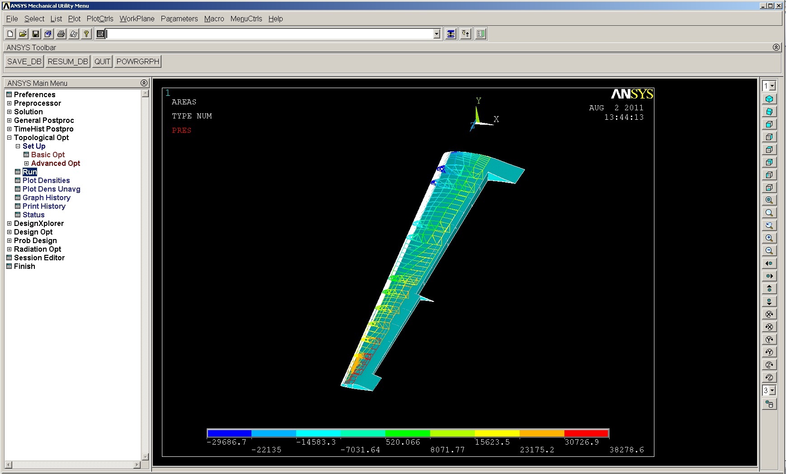
Task: Open ANSYS help with question mark icon
Action: coord(86,33)
